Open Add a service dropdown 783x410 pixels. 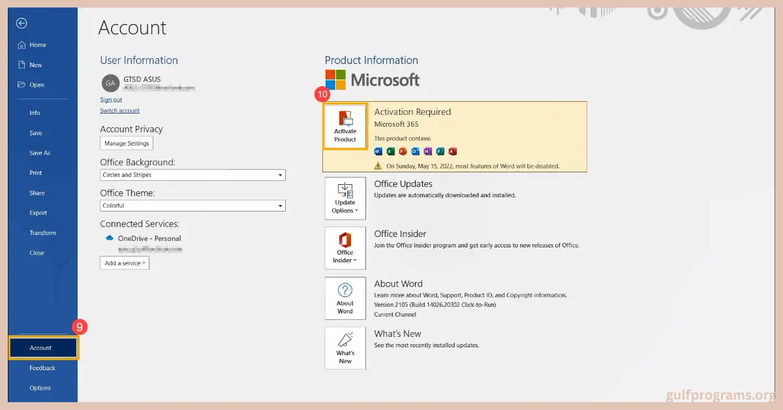[125, 263]
